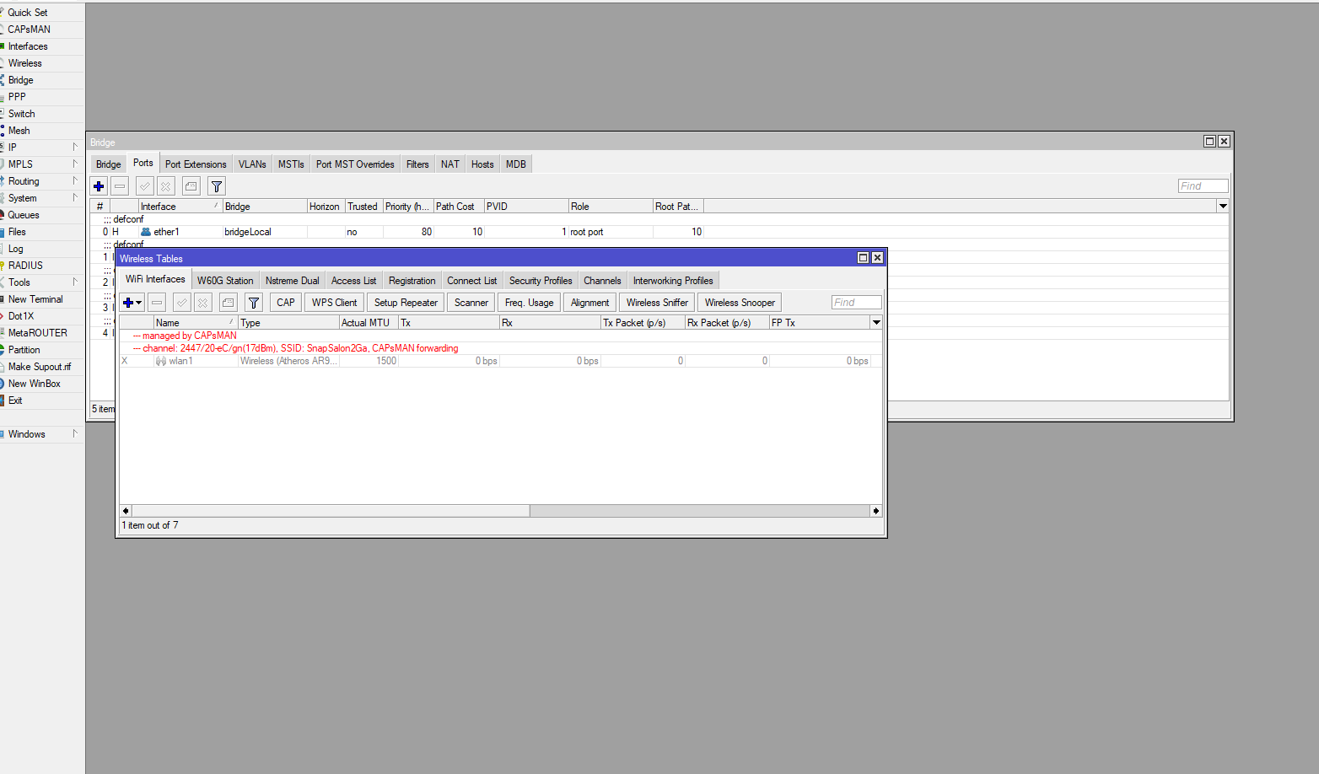Click the filter funnel icon in Wireless Tables
The image size is (1319, 774).
253,302
